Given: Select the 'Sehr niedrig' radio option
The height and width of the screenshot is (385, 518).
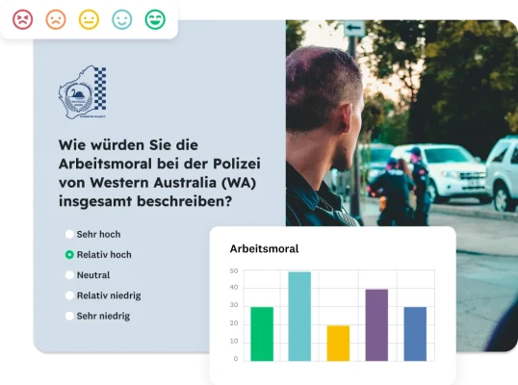Looking at the screenshot, I should pyautogui.click(x=69, y=316).
